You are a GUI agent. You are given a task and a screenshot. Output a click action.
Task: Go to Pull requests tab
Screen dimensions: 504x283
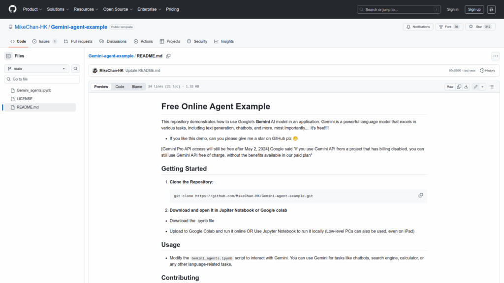78,41
